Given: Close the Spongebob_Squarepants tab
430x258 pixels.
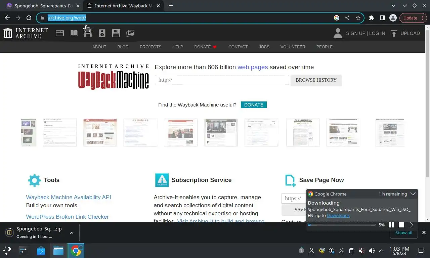Looking at the screenshot, I should (x=78, y=6).
